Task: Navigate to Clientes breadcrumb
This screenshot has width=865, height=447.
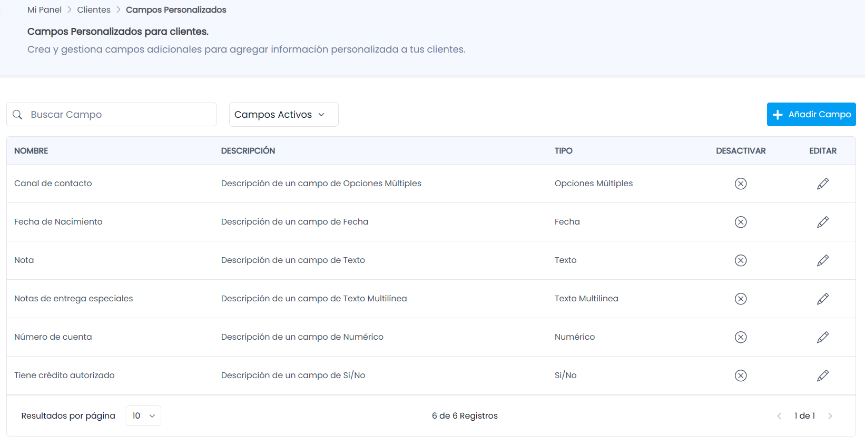Action: coord(94,10)
